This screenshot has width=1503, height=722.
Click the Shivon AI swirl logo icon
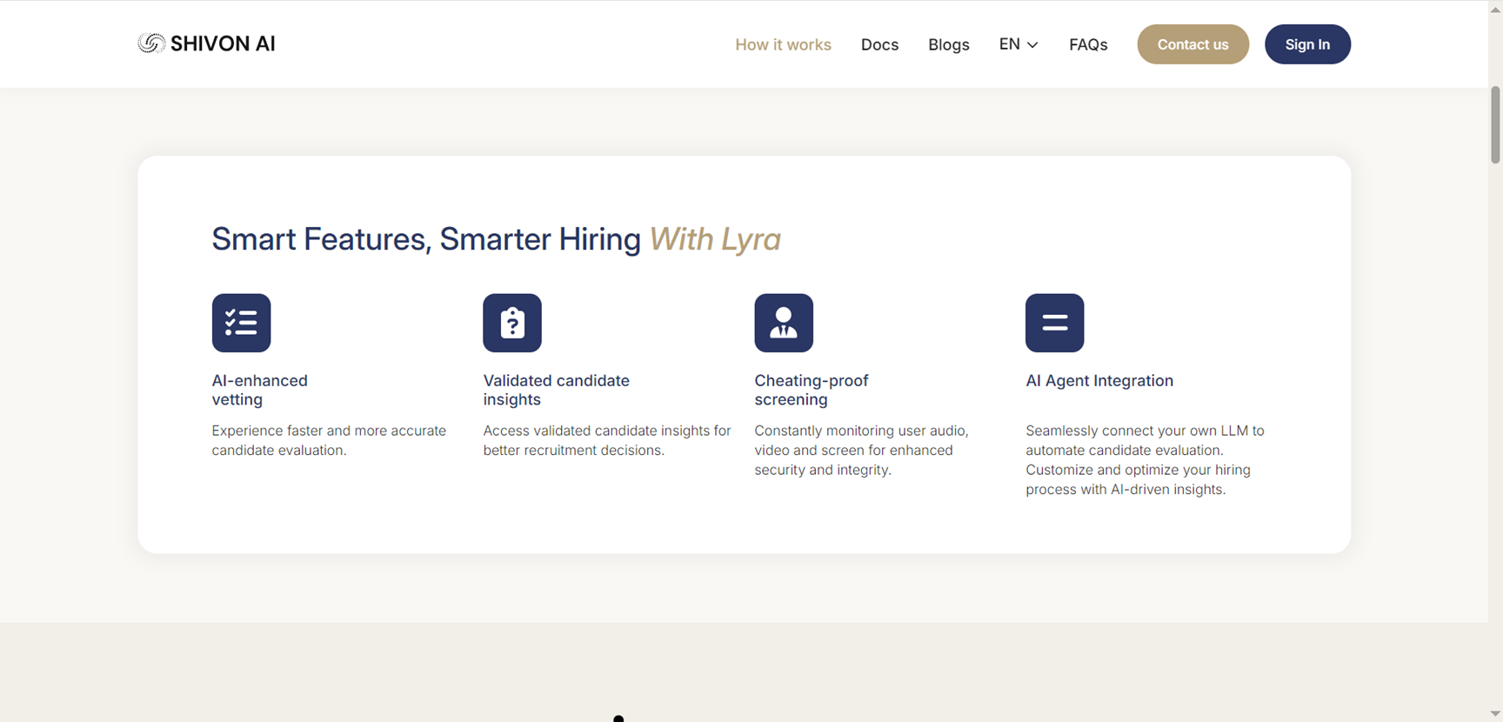pyautogui.click(x=151, y=43)
